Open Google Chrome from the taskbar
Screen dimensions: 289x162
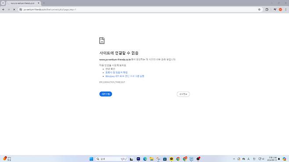(x=178, y=158)
